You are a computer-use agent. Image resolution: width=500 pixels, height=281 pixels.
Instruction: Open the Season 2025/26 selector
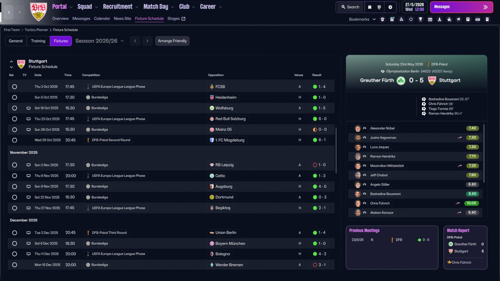click(x=100, y=41)
